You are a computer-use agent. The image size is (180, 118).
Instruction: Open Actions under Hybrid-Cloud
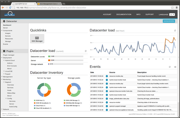click(x=10, y=63)
